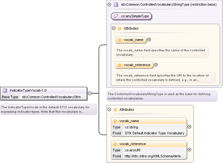The image size is (223, 163).
Task: Click the IndicatorTypeVocab-1.0 purple type icon
Action: click(5, 90)
